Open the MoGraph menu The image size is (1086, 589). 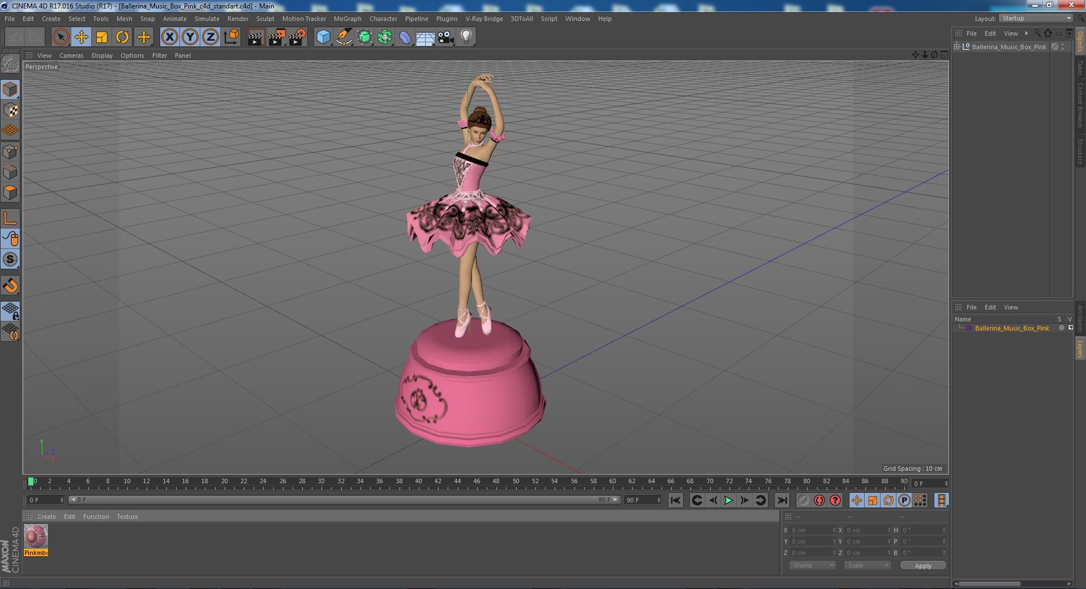coord(347,19)
